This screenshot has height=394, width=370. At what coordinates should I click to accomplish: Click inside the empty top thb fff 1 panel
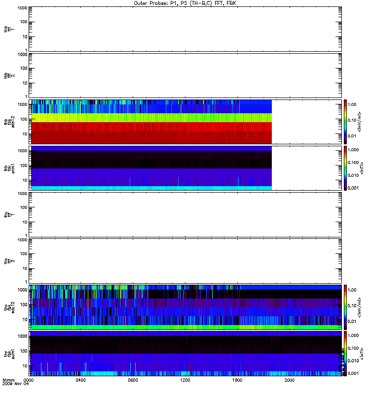(x=185, y=29)
